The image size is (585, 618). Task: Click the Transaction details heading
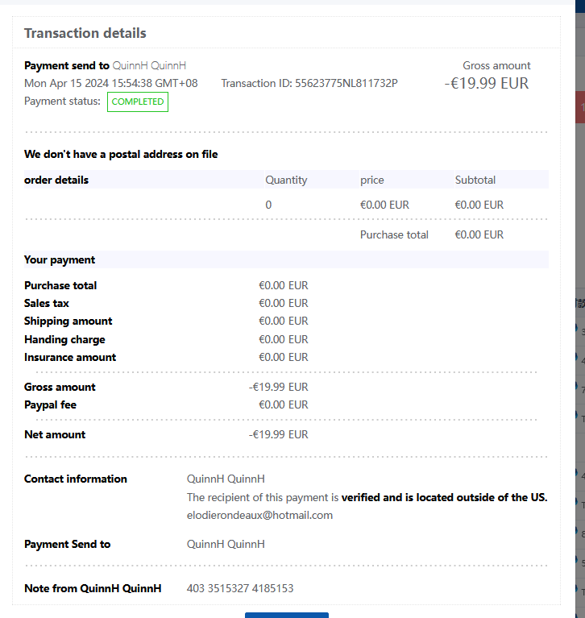pyautogui.click(x=85, y=33)
